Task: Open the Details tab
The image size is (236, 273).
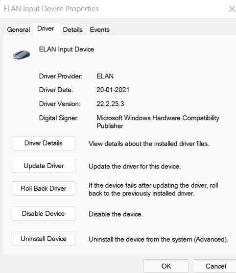Action: 73,29
